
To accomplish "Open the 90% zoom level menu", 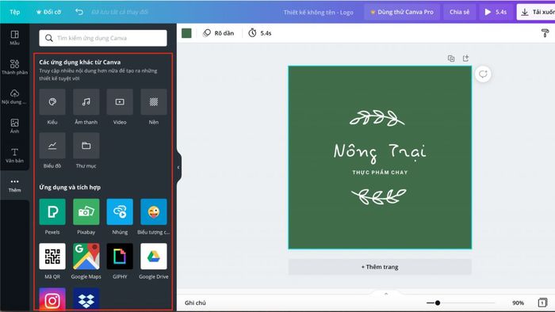I will tap(518, 302).
